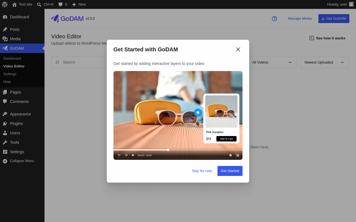Click the WordPress logo in admin bar
Screen dimensions: 356x222
[x=5, y=4]
